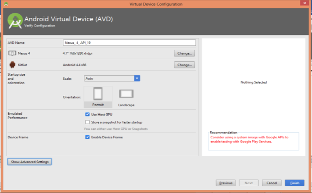
Task: Select the Portrait orientation icon
Action: 98,94
